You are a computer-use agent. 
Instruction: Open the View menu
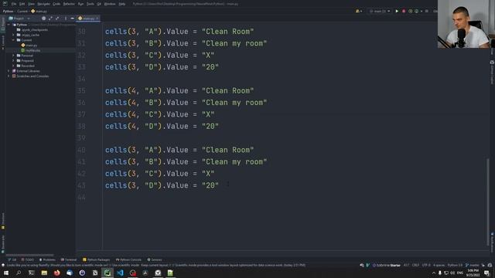tap(31, 4)
